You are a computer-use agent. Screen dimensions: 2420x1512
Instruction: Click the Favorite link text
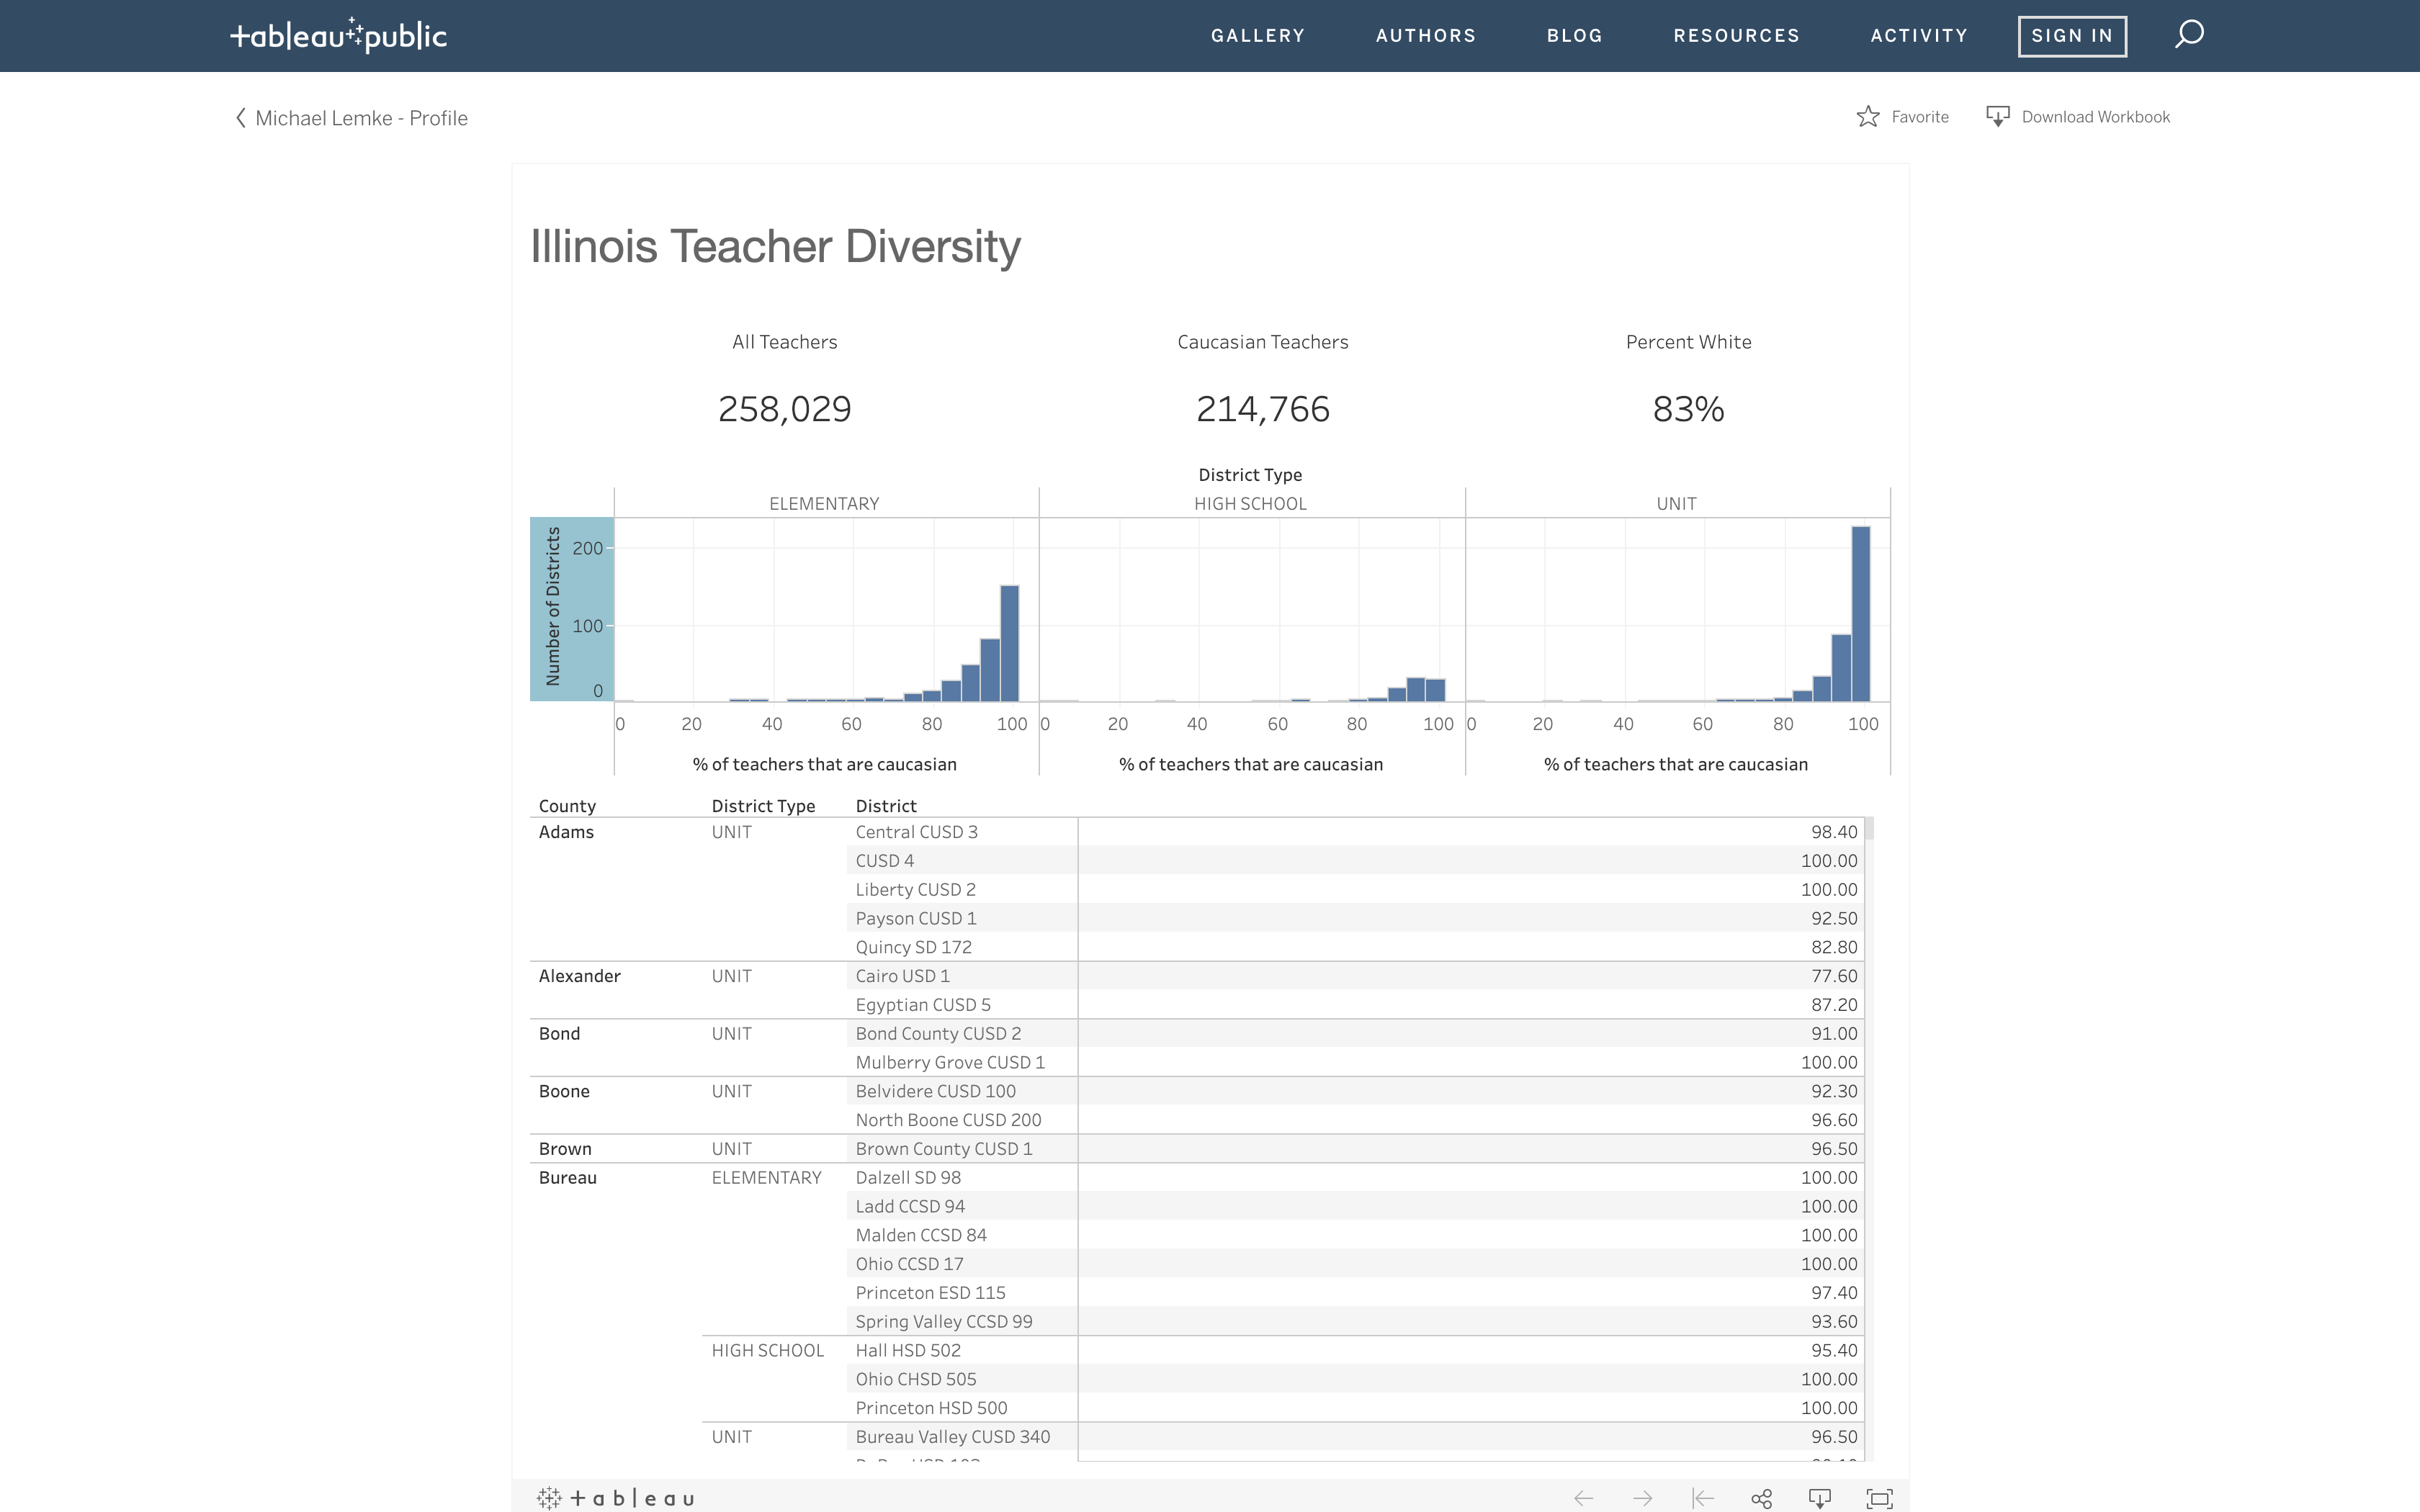coord(1920,117)
